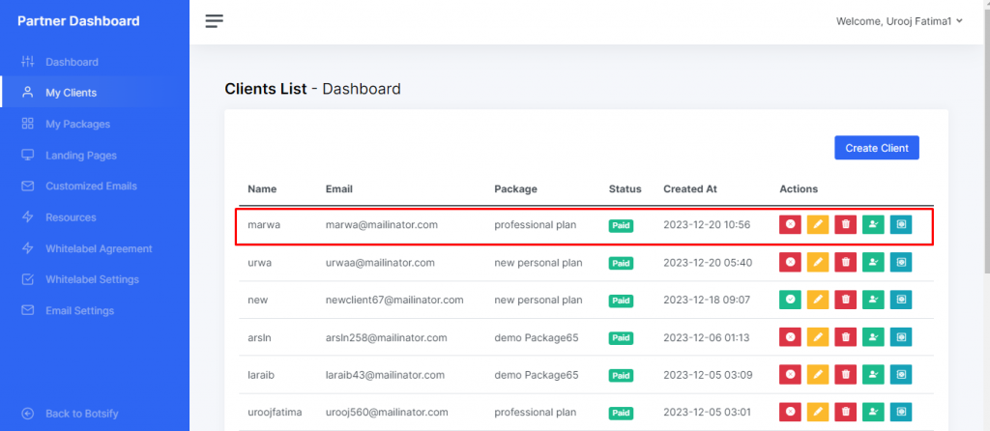The height and width of the screenshot is (431, 990).
Task: Click the red deactivate icon for urwa
Action: [x=790, y=262]
